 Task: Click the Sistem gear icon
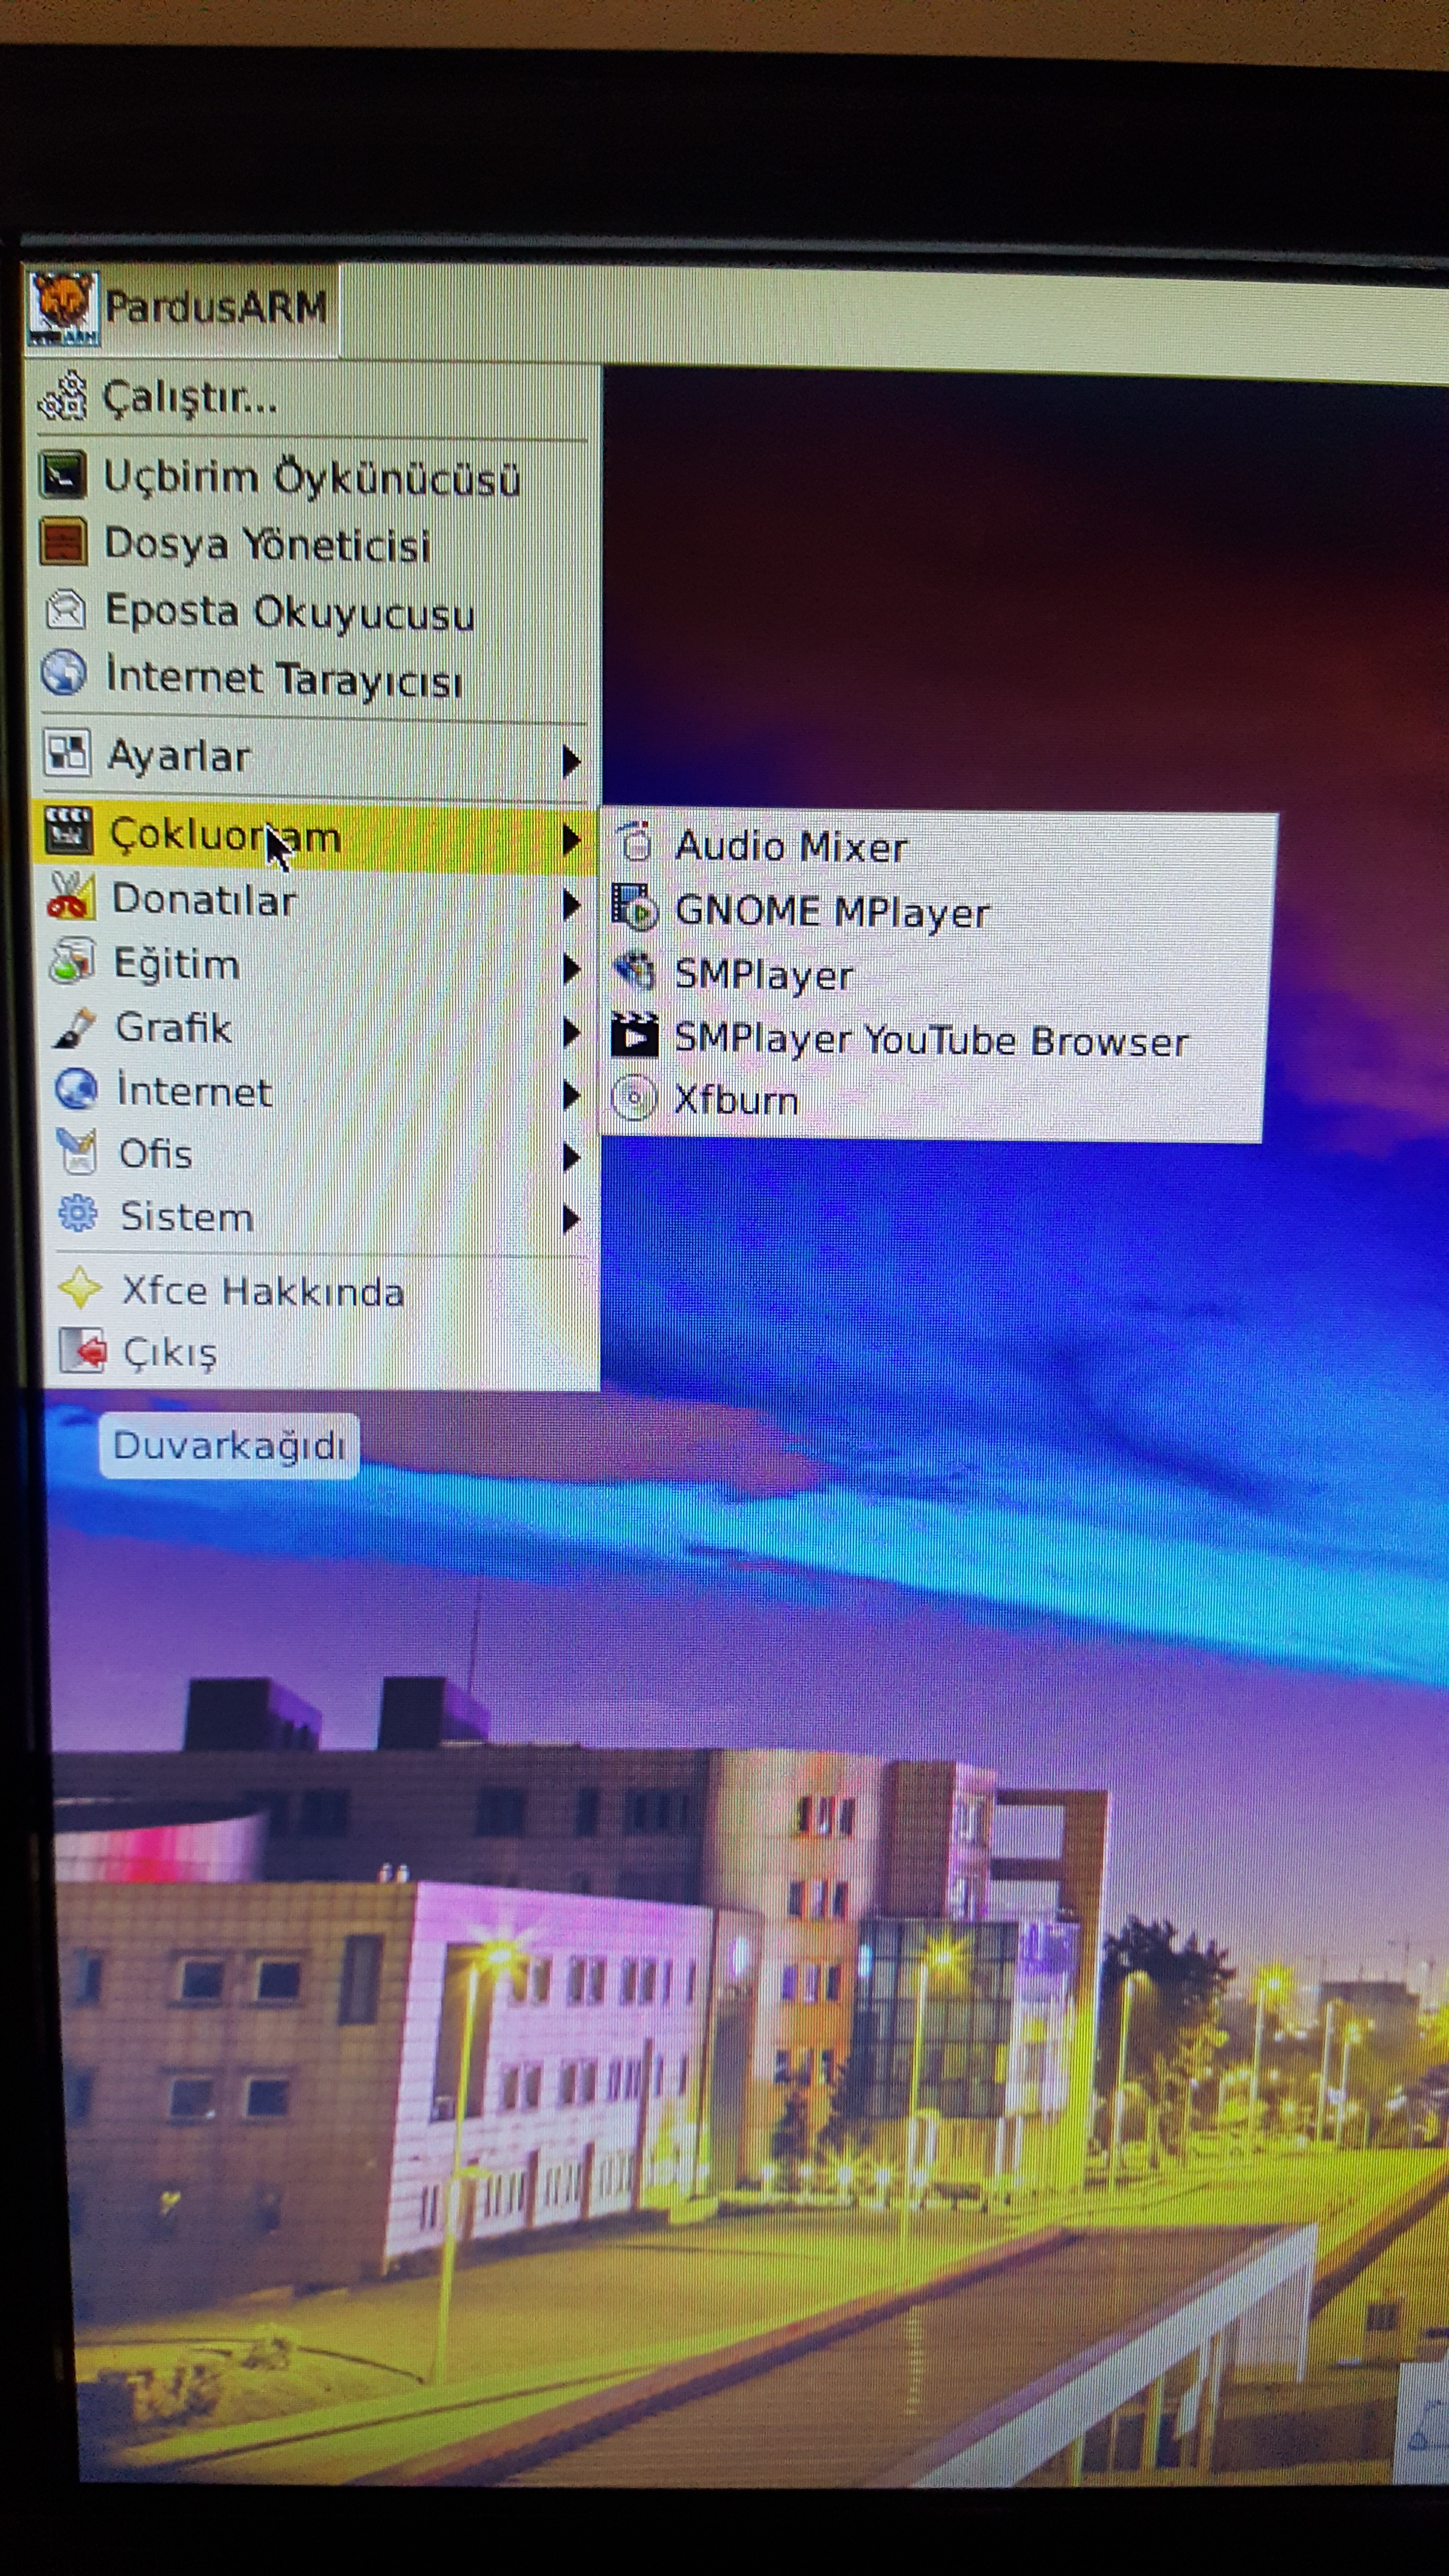click(x=78, y=1213)
